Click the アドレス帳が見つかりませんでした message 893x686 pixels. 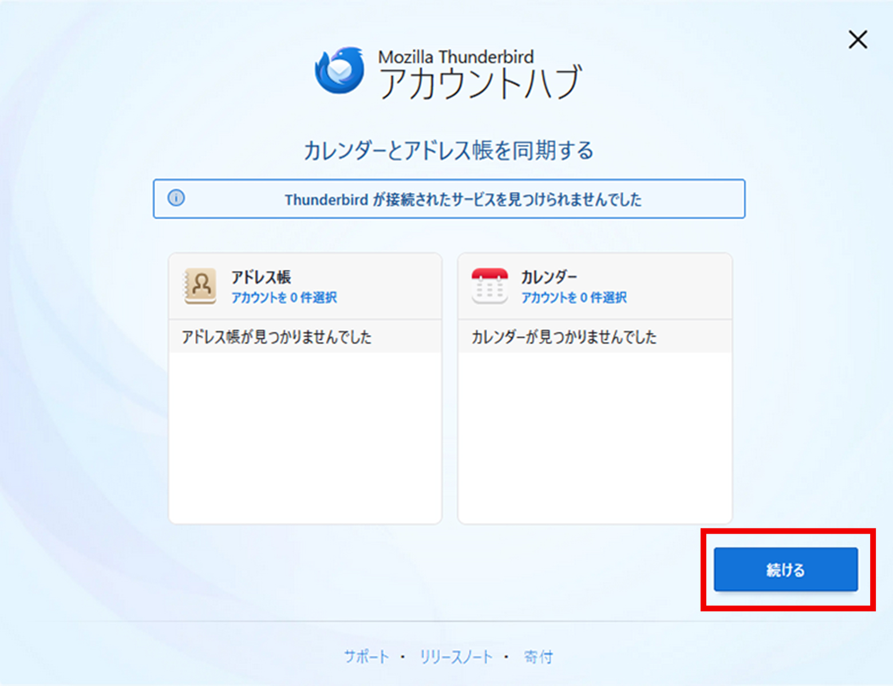[x=276, y=337]
